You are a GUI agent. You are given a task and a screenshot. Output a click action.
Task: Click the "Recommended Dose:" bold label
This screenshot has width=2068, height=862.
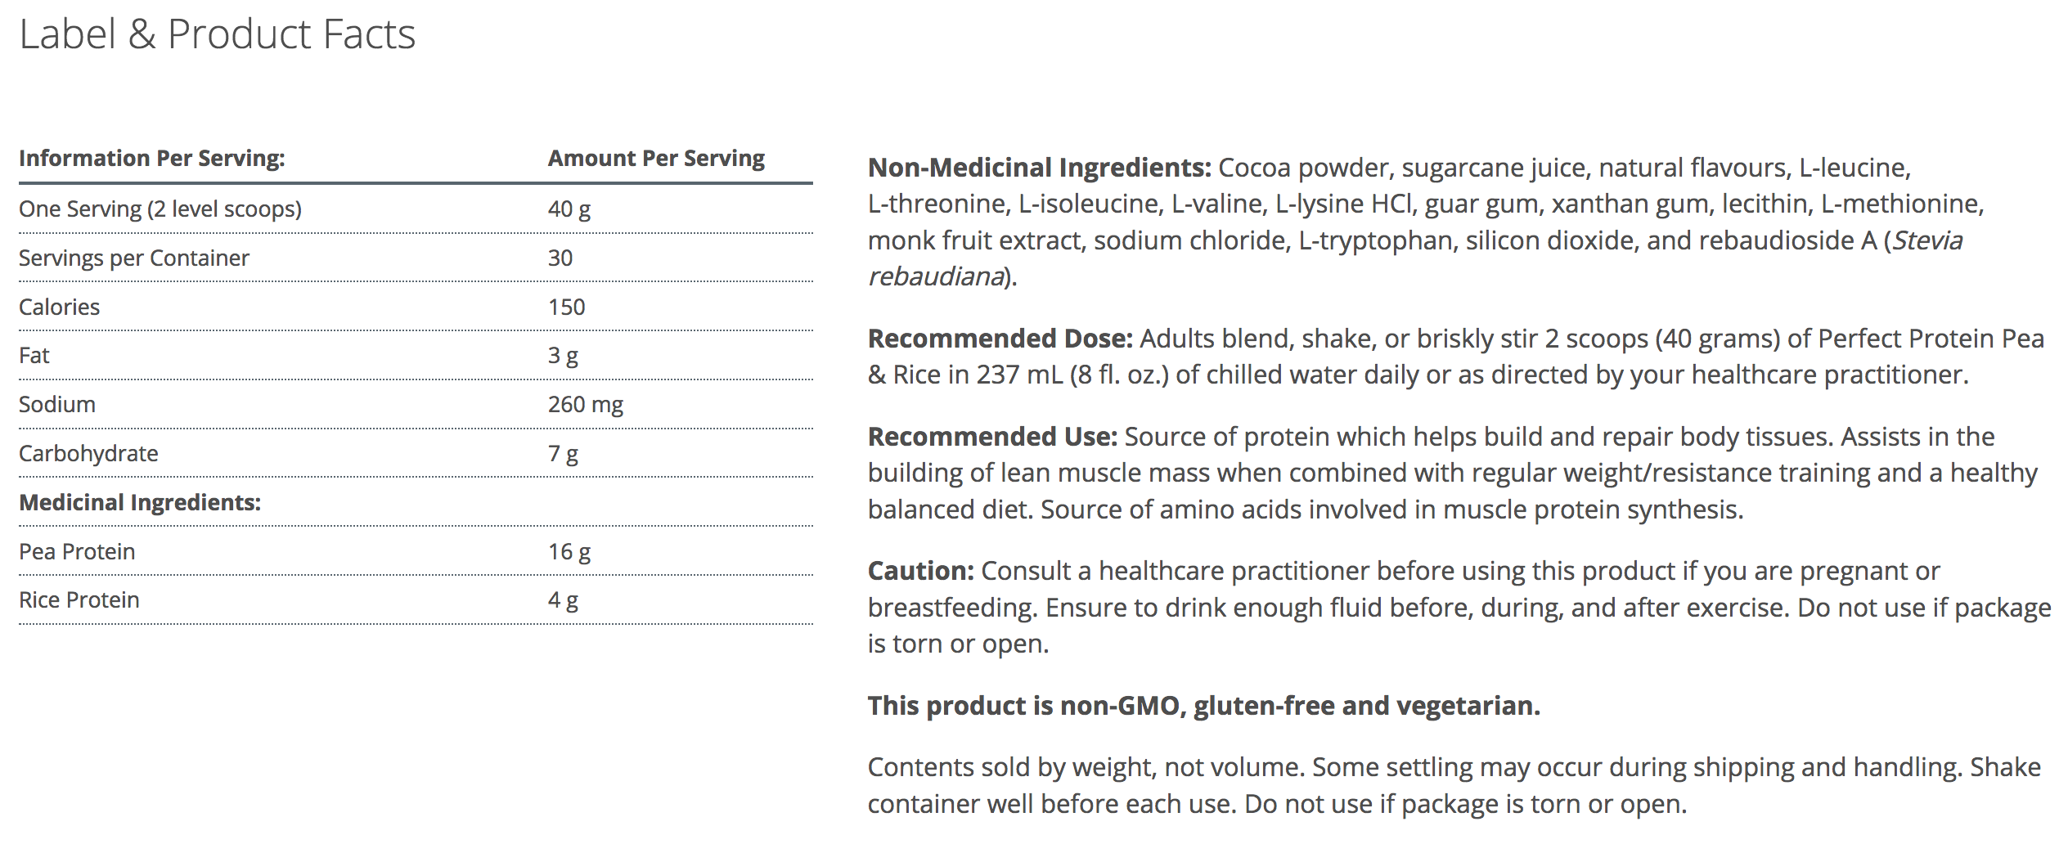pos(1000,338)
